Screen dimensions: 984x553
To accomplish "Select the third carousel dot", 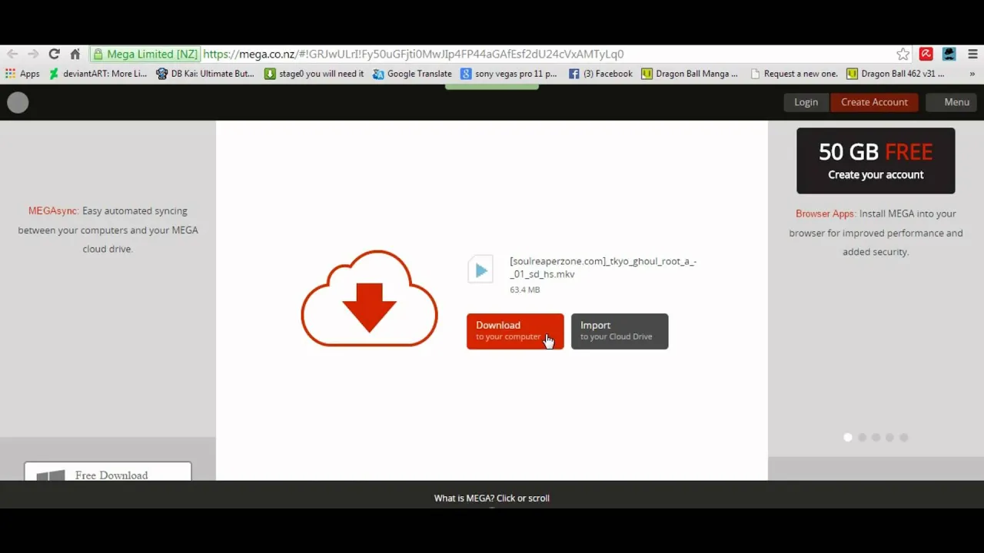I will (876, 437).
